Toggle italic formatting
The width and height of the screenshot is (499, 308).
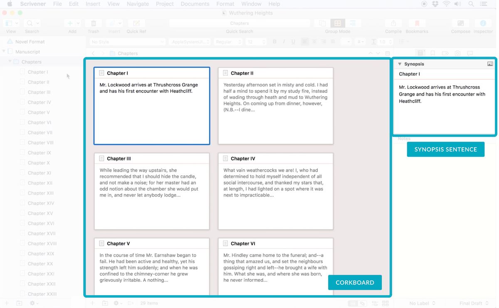284,42
